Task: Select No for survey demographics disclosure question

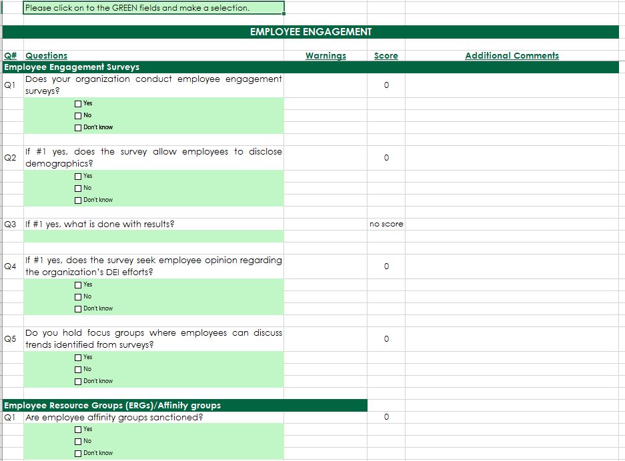Action: coord(78,189)
